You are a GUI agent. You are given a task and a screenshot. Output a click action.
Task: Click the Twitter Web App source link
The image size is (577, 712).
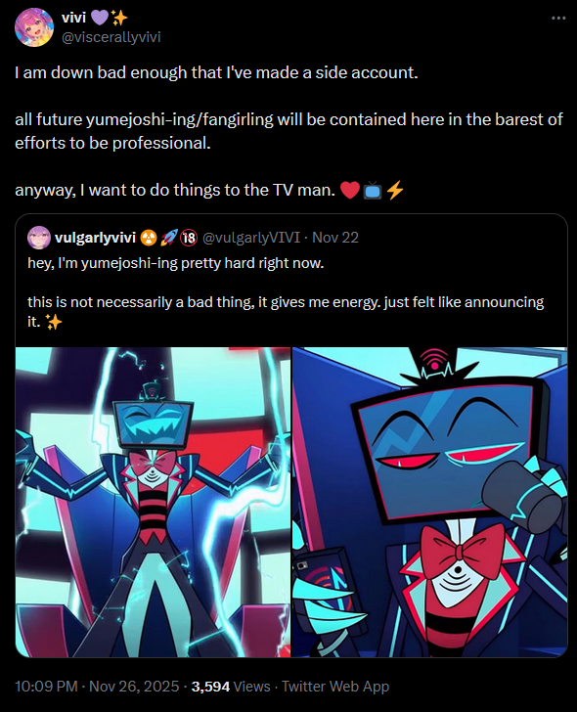point(335,686)
